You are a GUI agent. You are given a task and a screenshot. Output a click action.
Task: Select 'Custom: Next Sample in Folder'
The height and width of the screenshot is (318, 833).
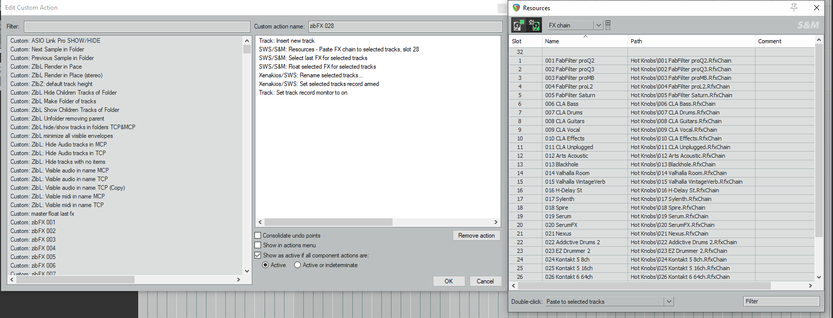pos(47,49)
